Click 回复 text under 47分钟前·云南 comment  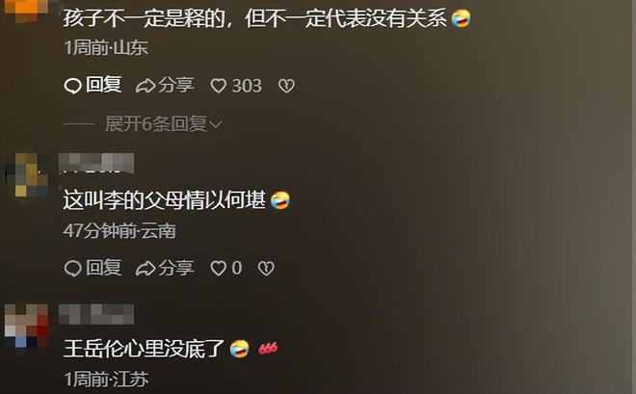coord(103,268)
